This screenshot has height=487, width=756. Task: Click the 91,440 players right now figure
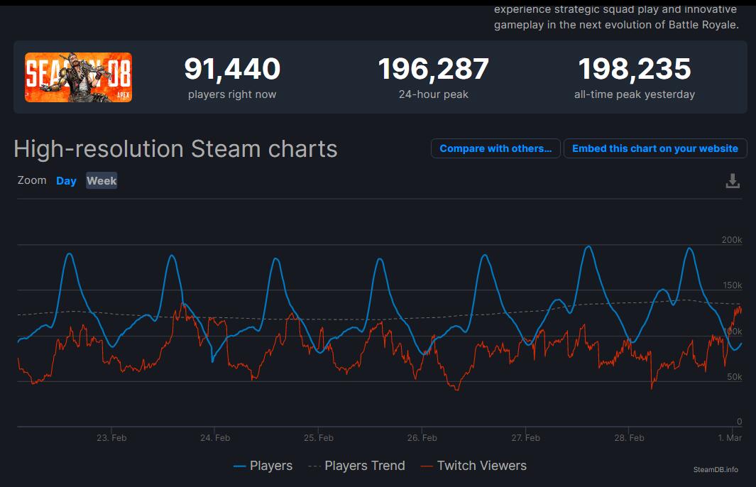pos(232,70)
